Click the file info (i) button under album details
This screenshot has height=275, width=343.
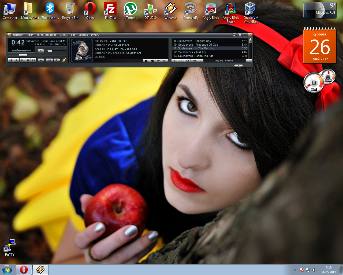pyautogui.click(x=146, y=61)
